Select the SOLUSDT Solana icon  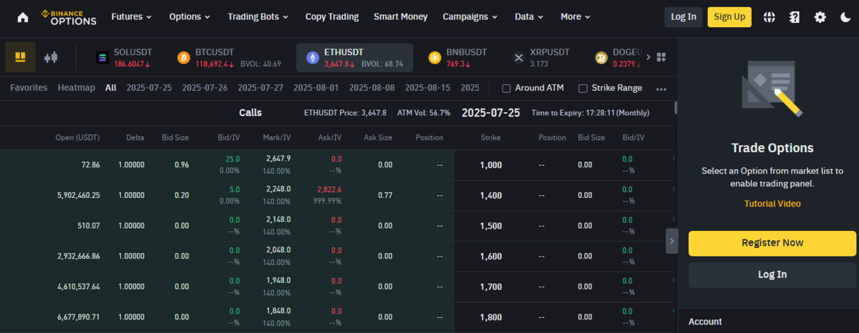[x=101, y=58]
